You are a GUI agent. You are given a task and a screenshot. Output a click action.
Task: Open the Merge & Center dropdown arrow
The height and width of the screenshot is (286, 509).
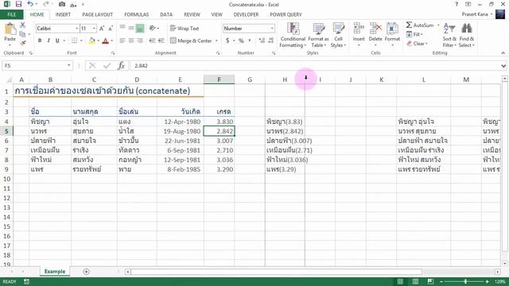[x=216, y=41]
